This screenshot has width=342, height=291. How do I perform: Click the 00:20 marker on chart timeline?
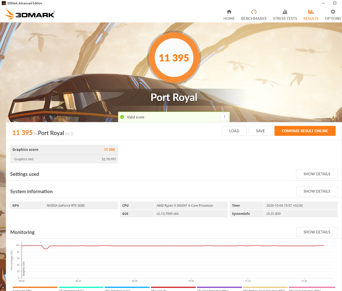pyautogui.click(x=78, y=281)
